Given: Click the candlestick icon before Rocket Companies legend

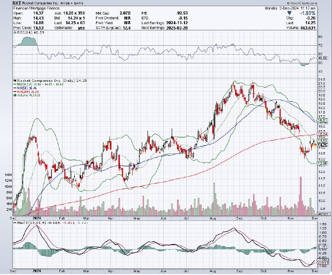Looking at the screenshot, I should [15, 81].
